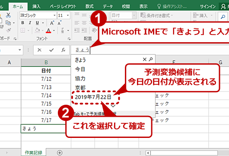Toggle Bold formatting
This screenshot has height=156, width=229.
pos(22,23)
